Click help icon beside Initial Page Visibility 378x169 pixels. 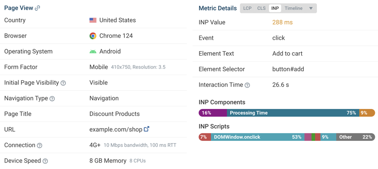(x=63, y=83)
